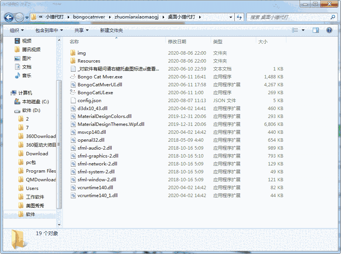Expand the arrow after 桌面小猫代打 breadcrumb
Image resolution: width=341 pixels, height=254 pixels.
200,17
